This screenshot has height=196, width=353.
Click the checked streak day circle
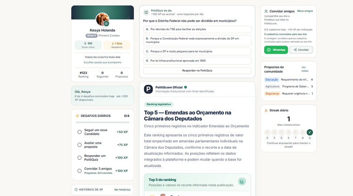point(310,132)
